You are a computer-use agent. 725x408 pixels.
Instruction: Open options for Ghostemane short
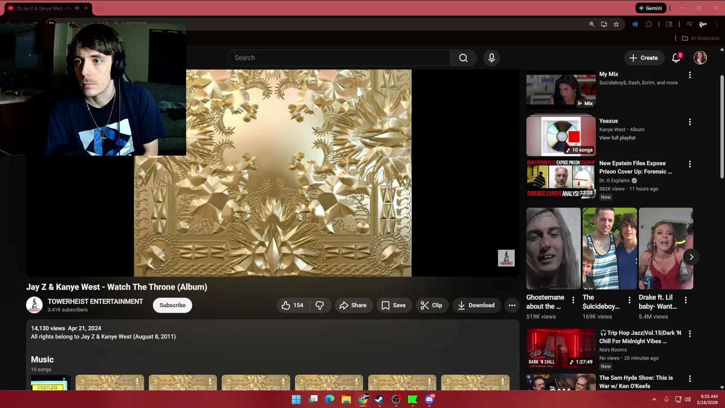point(573,300)
